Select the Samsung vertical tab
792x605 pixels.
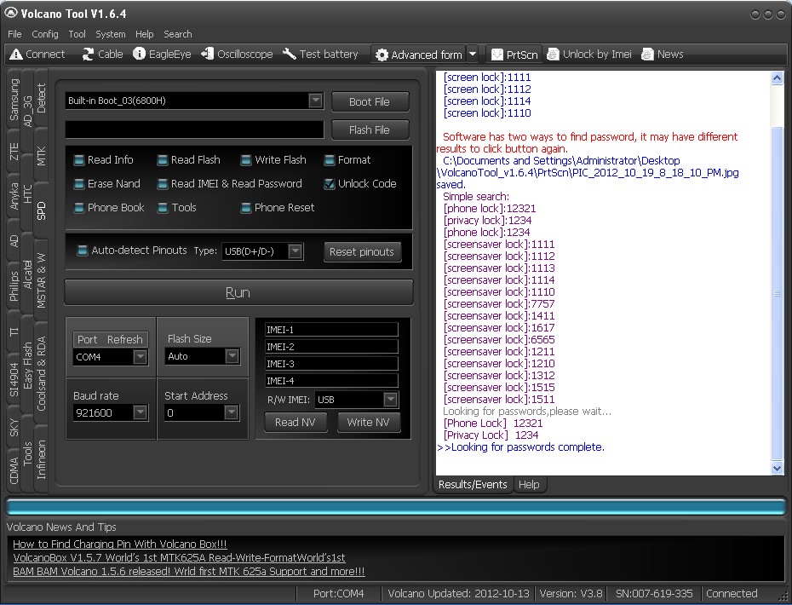tap(14, 99)
